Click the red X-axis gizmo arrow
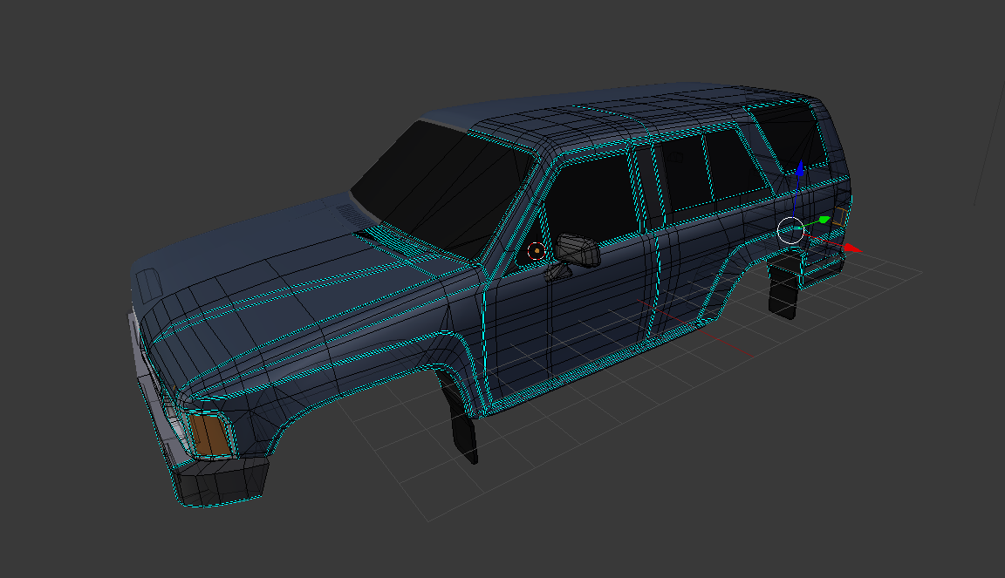1005x578 pixels. 852,248
